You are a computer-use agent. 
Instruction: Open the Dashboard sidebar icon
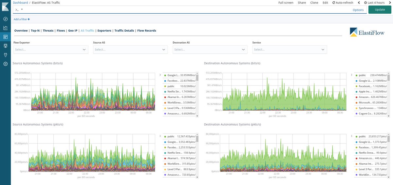click(x=5, y=37)
